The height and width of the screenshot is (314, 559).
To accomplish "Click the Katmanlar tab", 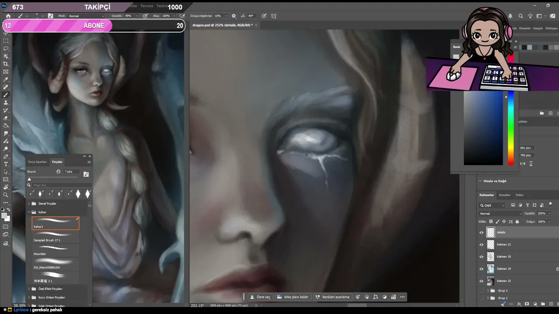I will tap(487, 195).
